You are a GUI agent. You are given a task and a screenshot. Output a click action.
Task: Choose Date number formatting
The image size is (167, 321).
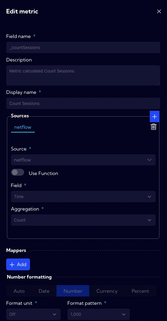[44, 291]
